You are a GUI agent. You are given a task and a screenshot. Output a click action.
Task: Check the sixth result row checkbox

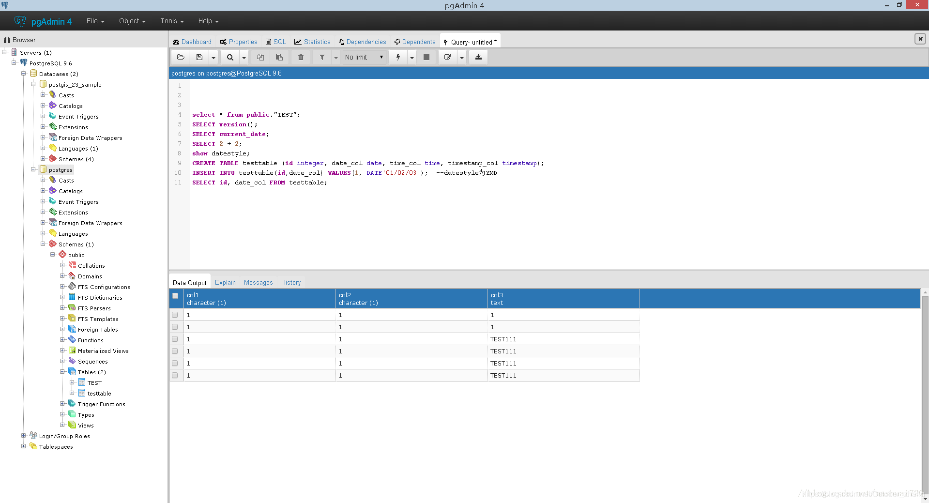[175, 375]
